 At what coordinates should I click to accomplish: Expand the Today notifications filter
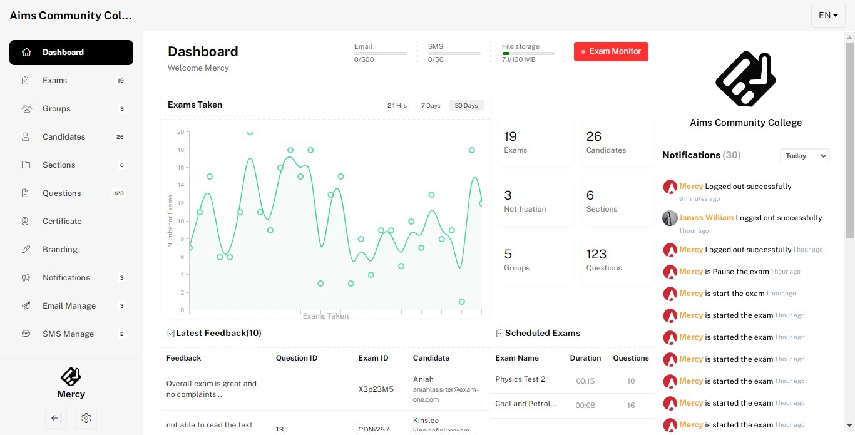(x=804, y=156)
